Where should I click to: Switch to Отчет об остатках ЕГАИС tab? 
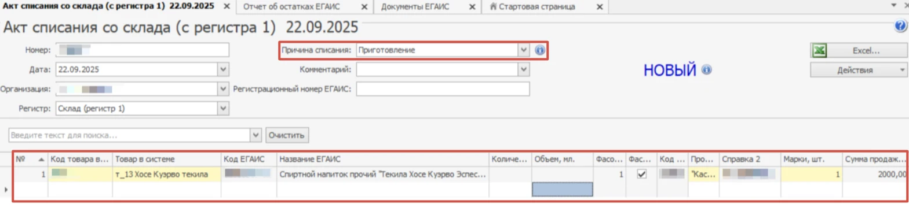point(291,7)
